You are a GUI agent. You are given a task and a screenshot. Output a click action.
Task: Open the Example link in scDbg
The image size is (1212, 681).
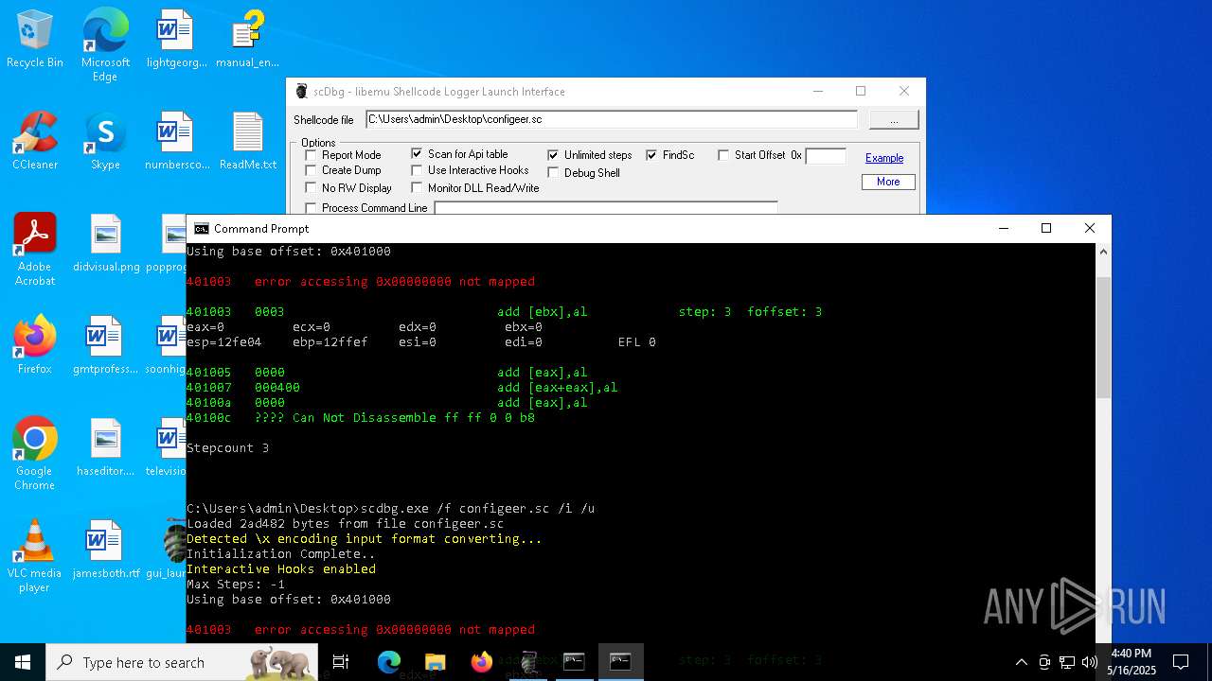coord(884,158)
